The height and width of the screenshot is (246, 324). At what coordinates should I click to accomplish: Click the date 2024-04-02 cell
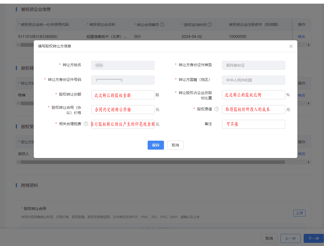click(192, 37)
